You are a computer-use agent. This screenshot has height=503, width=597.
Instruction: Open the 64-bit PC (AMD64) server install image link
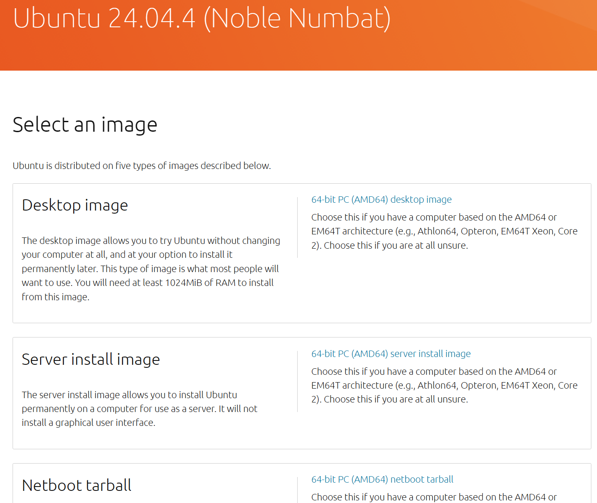(391, 354)
